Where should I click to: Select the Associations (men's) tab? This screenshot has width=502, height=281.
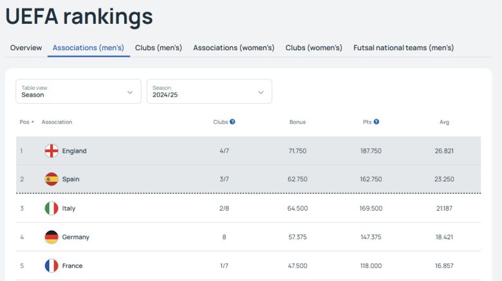tap(88, 48)
